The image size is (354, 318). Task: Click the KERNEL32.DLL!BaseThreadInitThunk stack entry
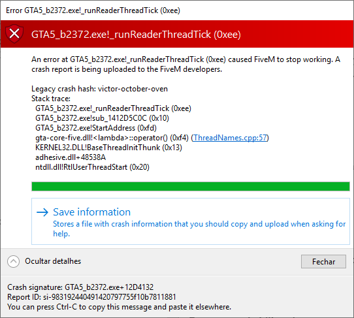tap(108, 148)
